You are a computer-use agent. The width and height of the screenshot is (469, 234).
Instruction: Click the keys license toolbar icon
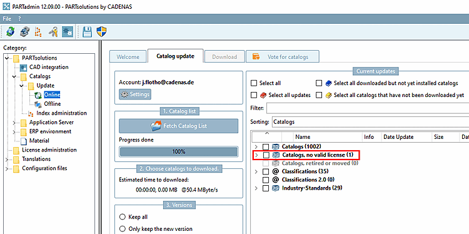53,31
